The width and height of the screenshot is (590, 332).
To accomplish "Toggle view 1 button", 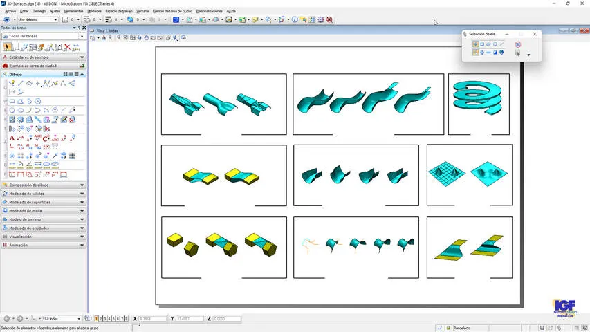I will point(96,318).
